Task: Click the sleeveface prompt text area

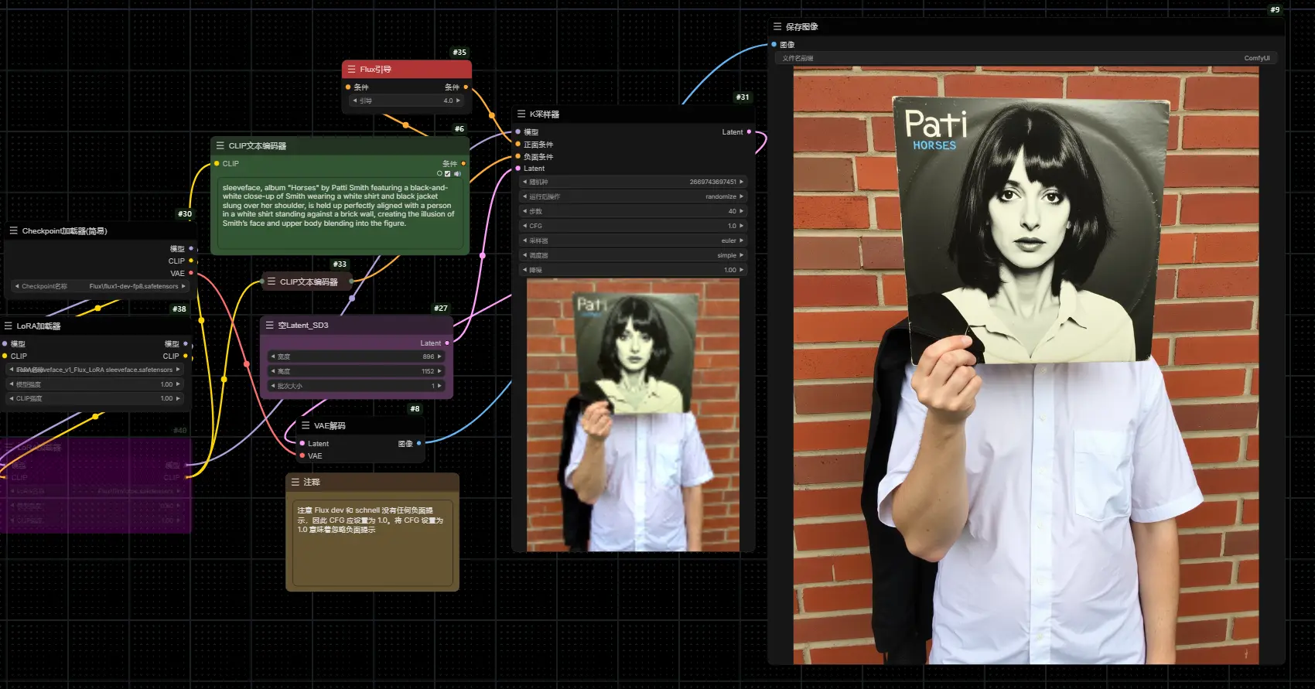Action: [340, 212]
